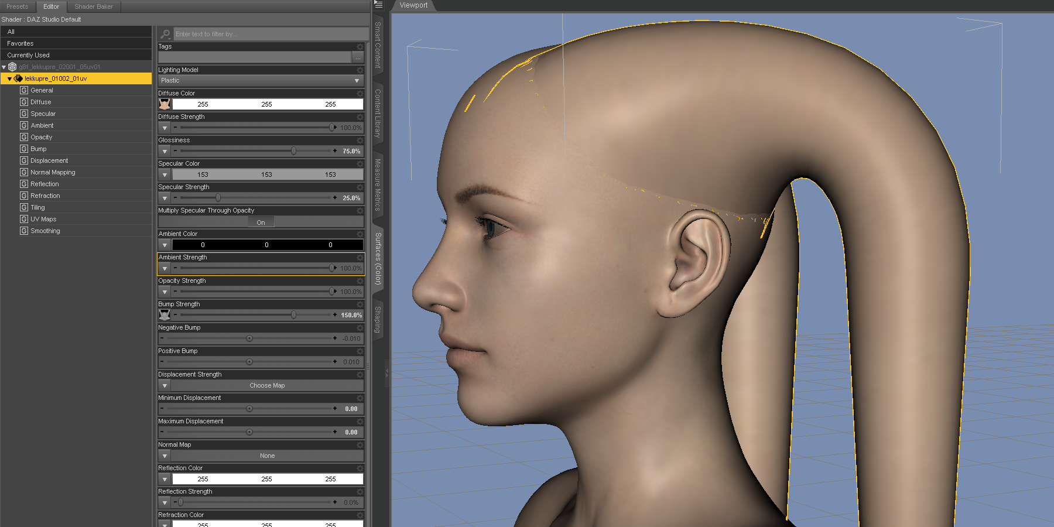Click the Diffuse Color texture map thumbnail
The width and height of the screenshot is (1054, 527).
[165, 104]
